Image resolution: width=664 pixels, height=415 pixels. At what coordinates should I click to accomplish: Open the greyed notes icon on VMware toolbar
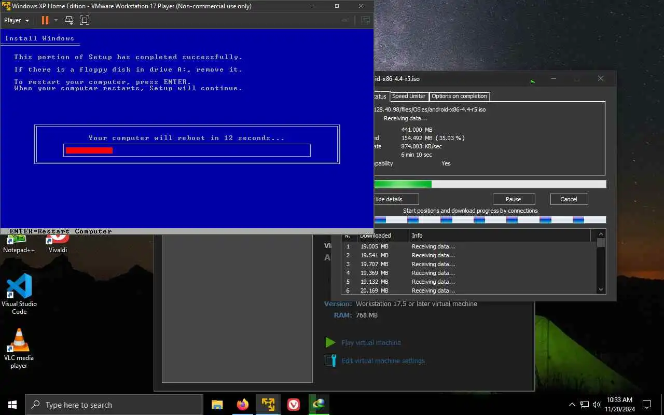(x=366, y=20)
